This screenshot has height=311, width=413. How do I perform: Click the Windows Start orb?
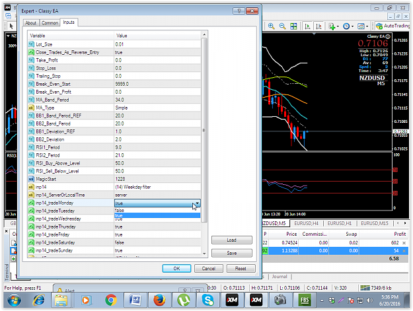tap(15, 300)
